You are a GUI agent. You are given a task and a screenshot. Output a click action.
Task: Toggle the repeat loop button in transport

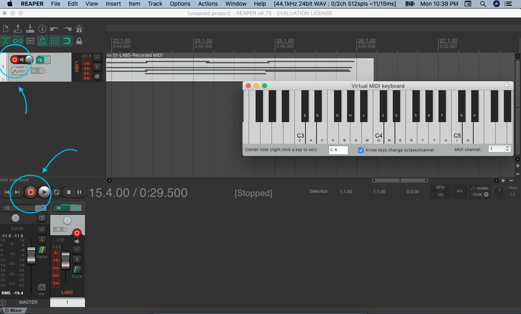coord(57,192)
